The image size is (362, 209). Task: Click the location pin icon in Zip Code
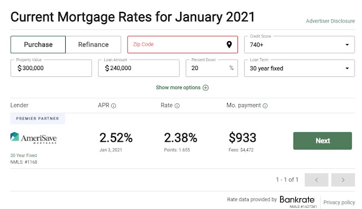[229, 45]
